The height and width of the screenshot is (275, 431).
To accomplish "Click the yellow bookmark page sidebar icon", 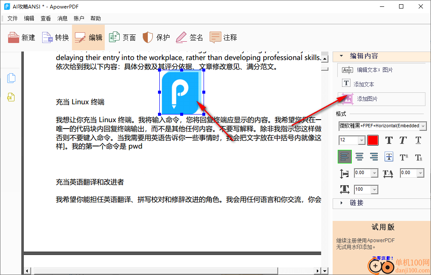I will point(11,97).
